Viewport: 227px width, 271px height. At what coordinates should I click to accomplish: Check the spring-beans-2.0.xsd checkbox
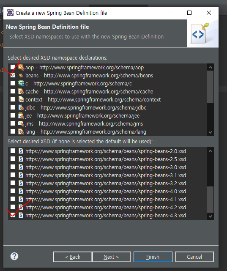(13, 151)
